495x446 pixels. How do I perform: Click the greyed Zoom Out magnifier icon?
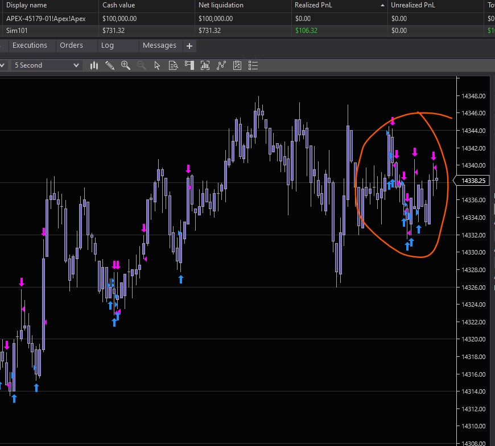(x=142, y=65)
